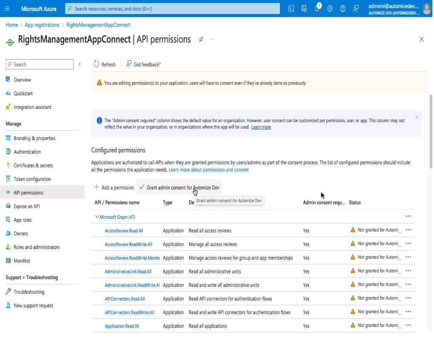This screenshot has width=434, height=338.
Task: Click the top search resources input field
Action: coord(172,9)
